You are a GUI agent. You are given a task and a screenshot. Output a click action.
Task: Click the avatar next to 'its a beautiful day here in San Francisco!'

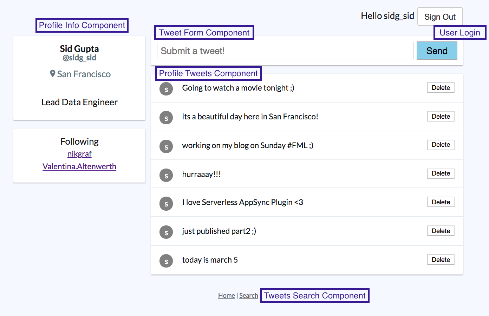click(x=166, y=118)
